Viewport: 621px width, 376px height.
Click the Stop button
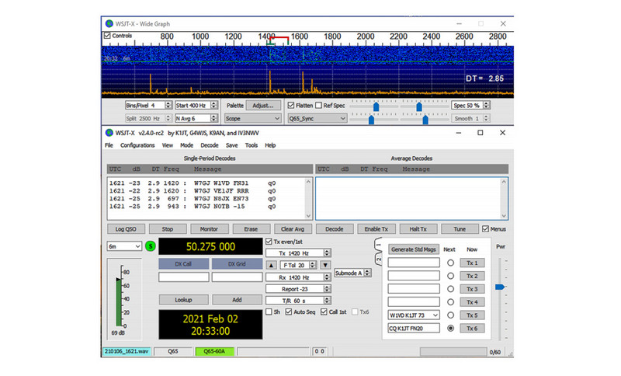click(x=168, y=229)
